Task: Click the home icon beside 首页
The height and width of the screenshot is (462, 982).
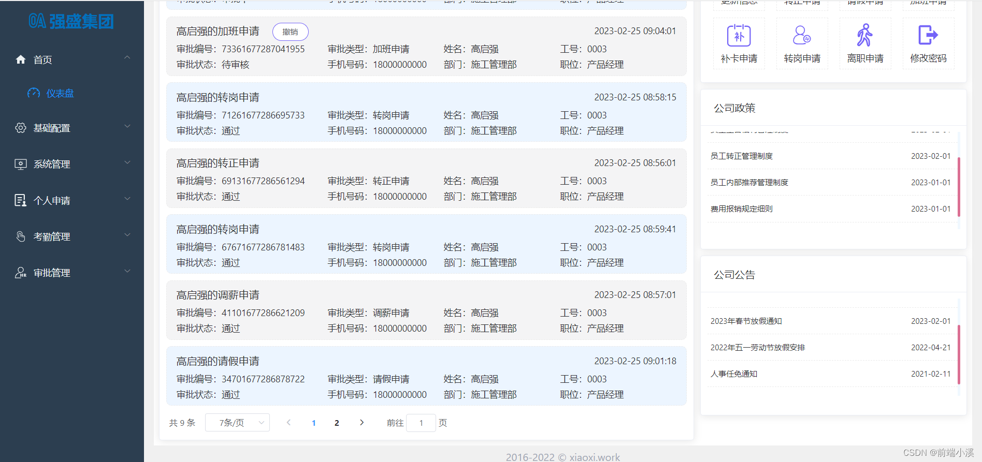Action: click(21, 59)
